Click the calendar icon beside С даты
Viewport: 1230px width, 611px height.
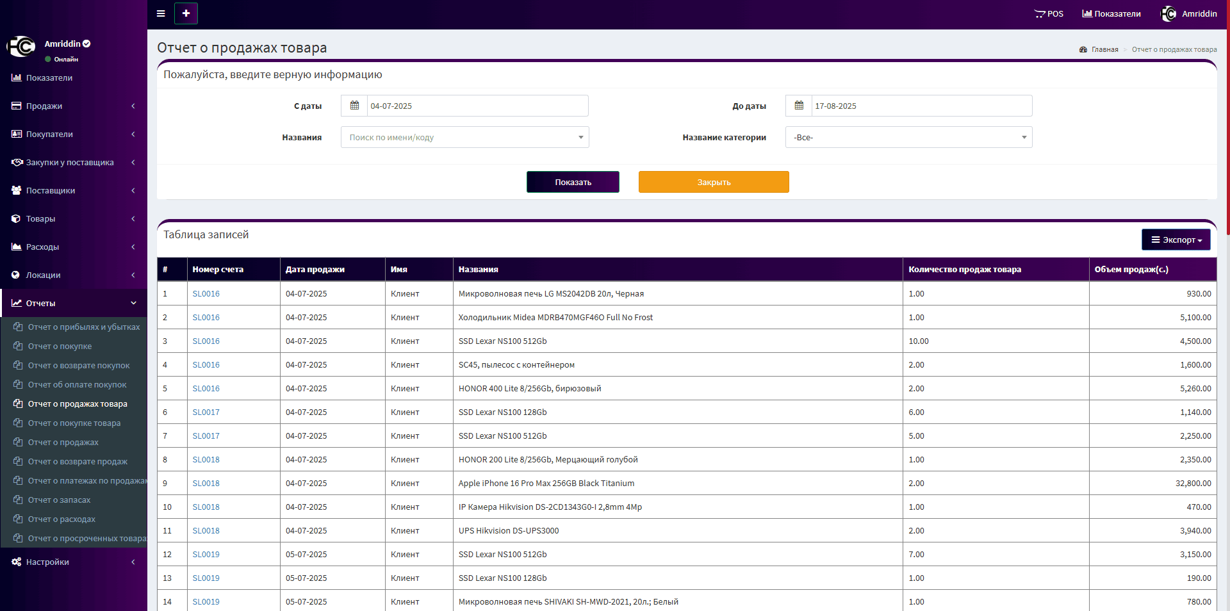coord(354,106)
